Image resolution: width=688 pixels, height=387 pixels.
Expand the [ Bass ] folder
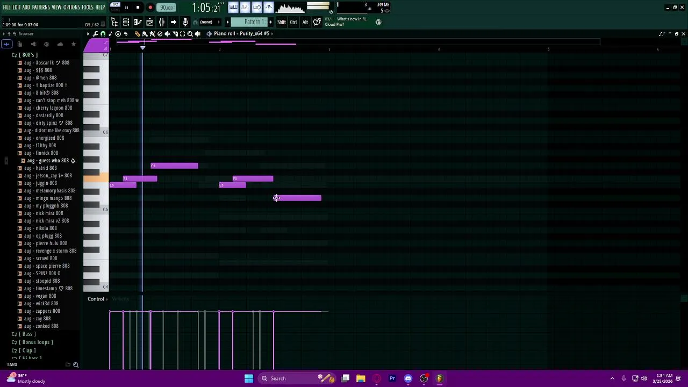(24, 334)
